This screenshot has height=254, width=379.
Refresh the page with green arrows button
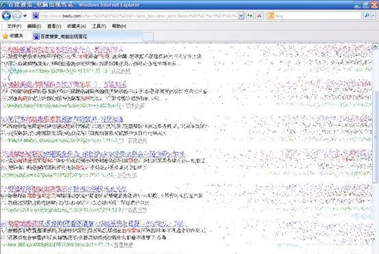(x=250, y=16)
